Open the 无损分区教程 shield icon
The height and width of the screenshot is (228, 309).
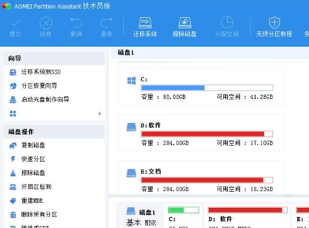275,23
